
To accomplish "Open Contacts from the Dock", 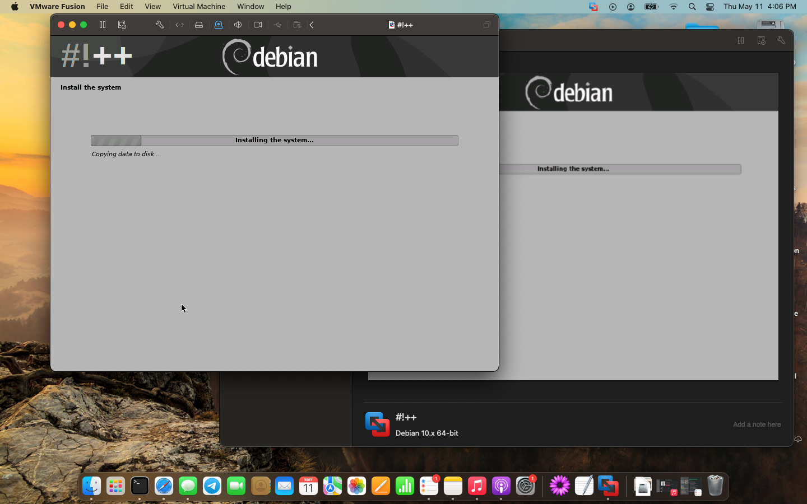I will pyautogui.click(x=261, y=486).
